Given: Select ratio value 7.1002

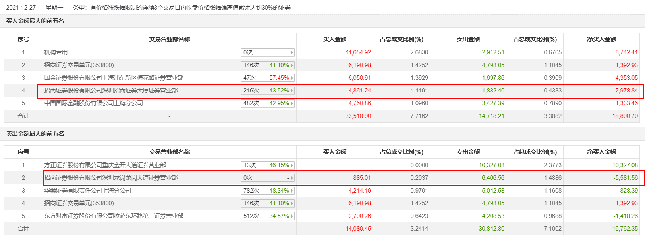Looking at the screenshot, I should (553, 229).
